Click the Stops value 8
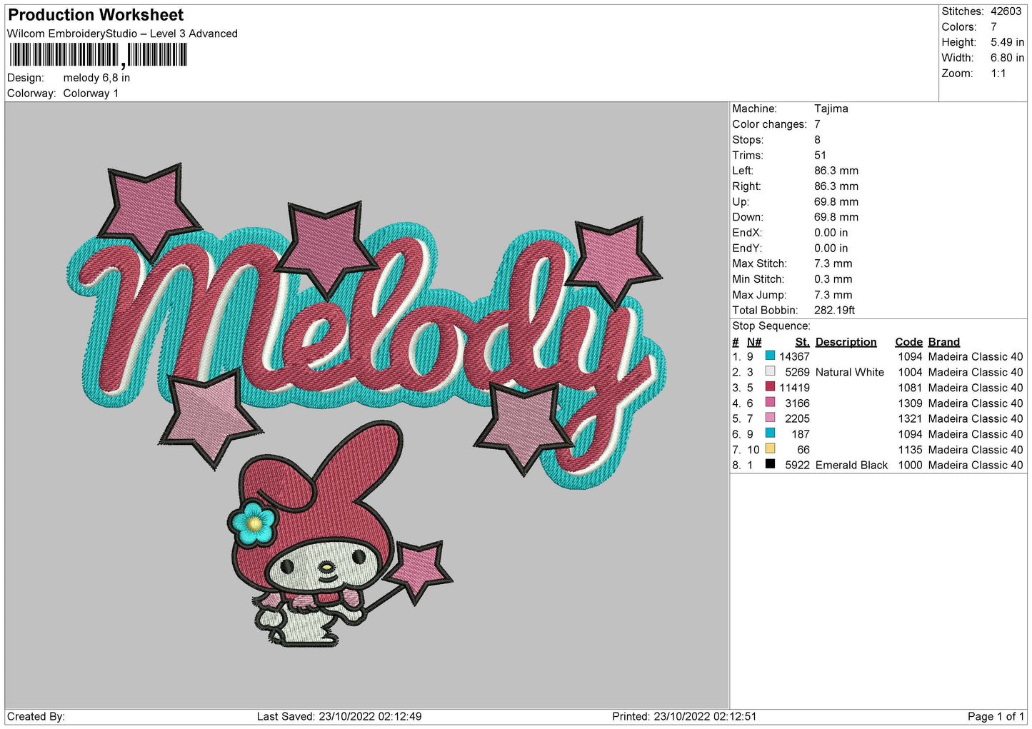The width and height of the screenshot is (1032, 729). click(x=817, y=140)
